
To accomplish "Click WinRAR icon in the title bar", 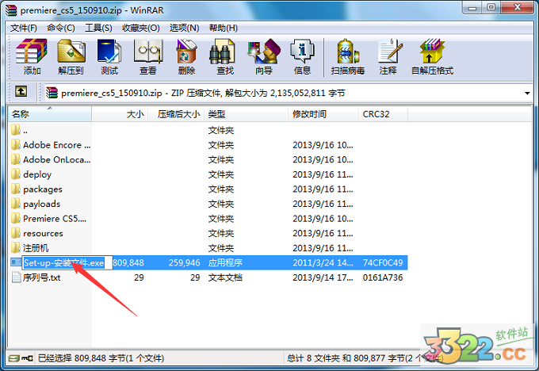I will [11, 10].
